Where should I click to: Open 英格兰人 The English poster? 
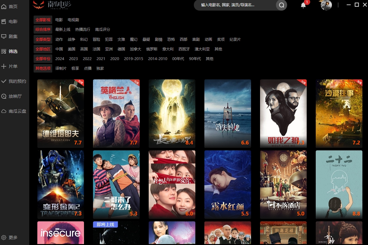pyautogui.click(x=116, y=113)
